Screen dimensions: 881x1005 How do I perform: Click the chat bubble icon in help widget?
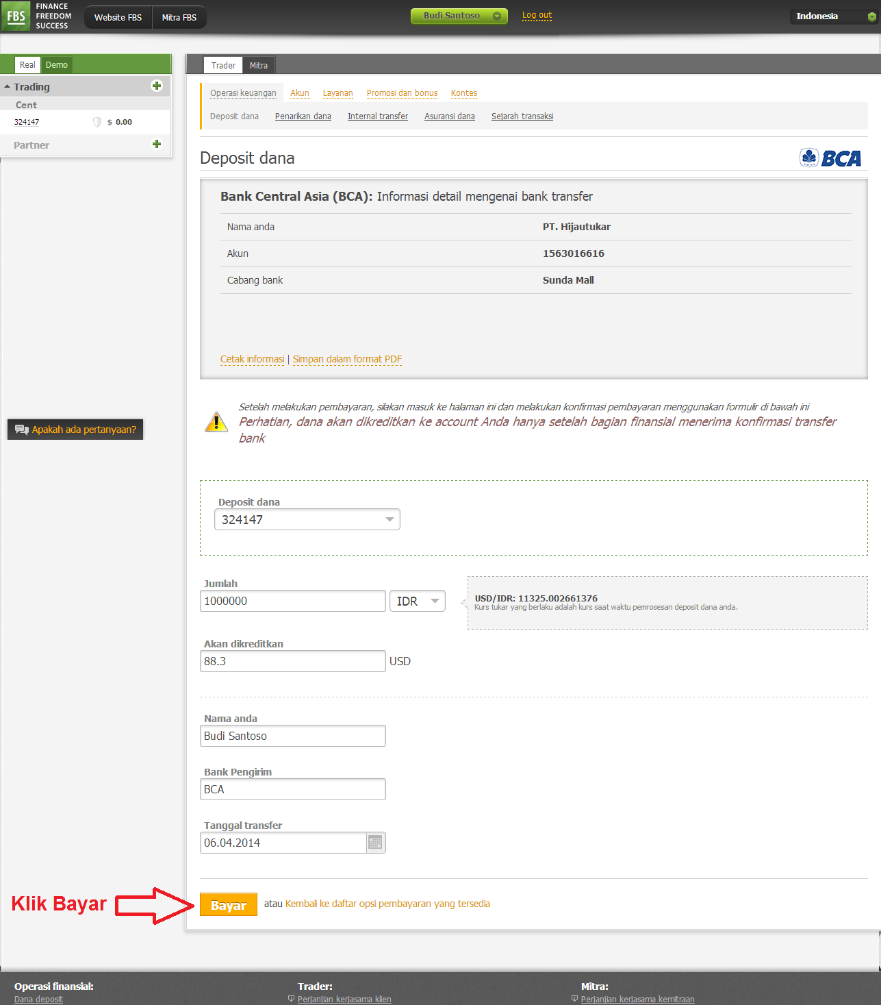(x=22, y=430)
